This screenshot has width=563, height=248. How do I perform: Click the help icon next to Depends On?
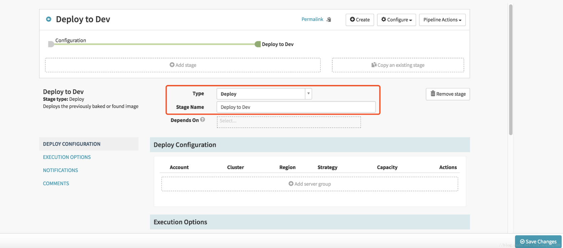[x=202, y=120]
